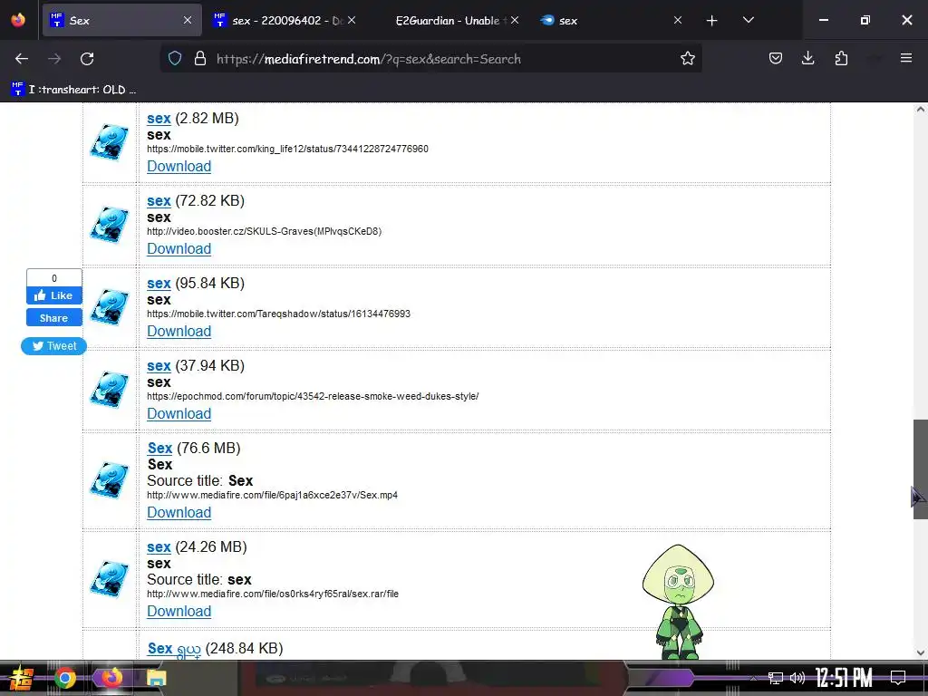The image size is (928, 696).
Task: Open the title link of 72.82 KB result
Action: pyautogui.click(x=159, y=200)
